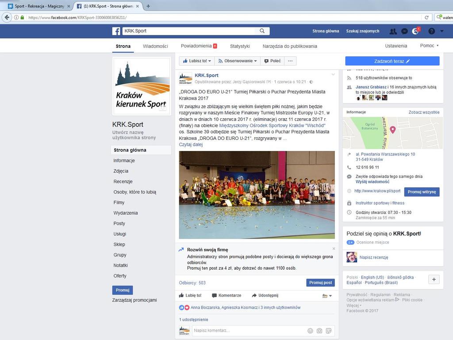Image resolution: width=453 pixels, height=340 pixels.
Task: Go to Strona główna in header
Action: tap(326, 31)
